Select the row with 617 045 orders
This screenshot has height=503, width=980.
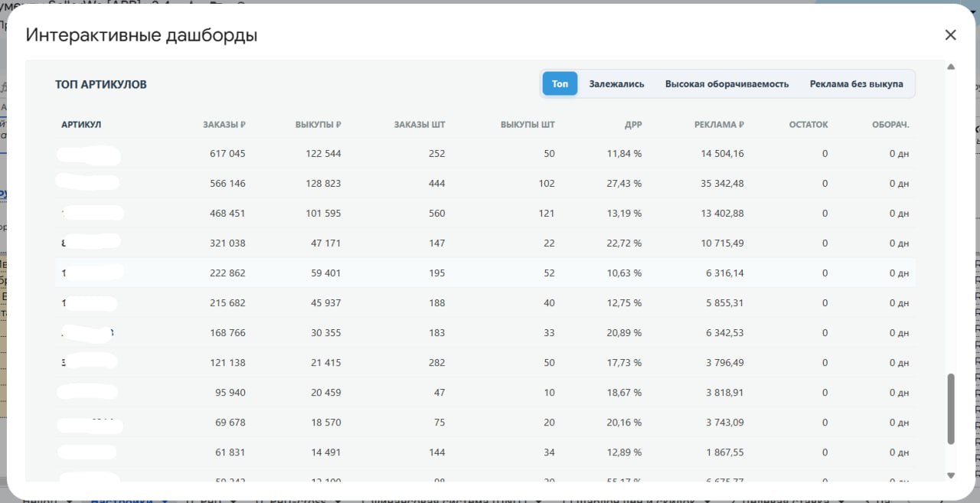pos(485,154)
